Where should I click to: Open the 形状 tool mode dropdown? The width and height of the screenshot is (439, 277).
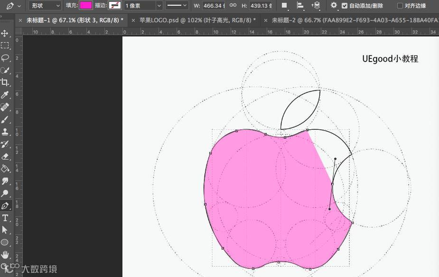(45, 6)
